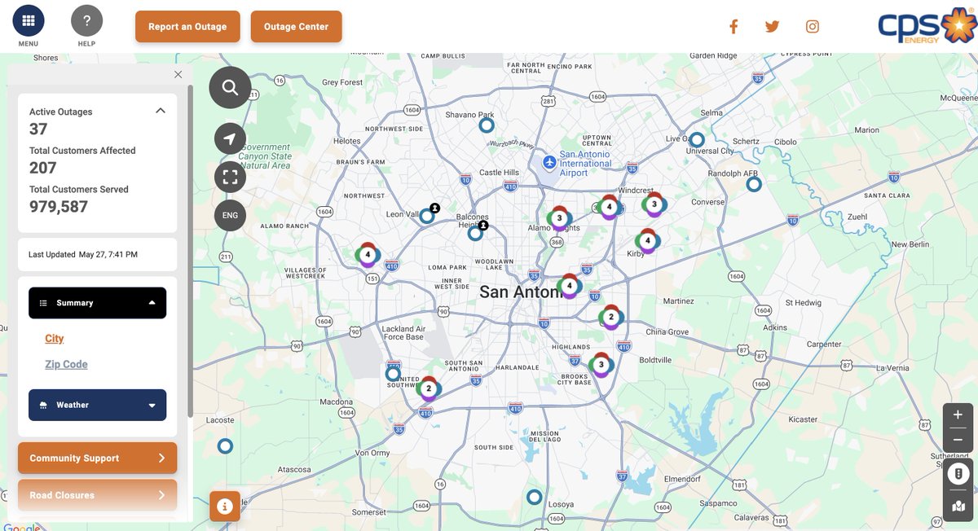This screenshot has height=531, width=978.
Task: Click the Last Updated May 27 timestamp
Action: 83,255
